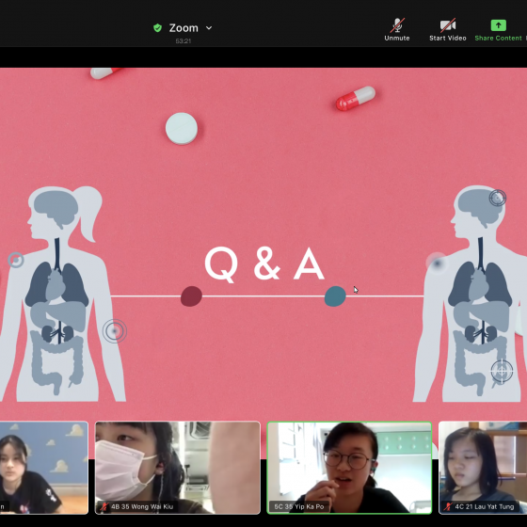Click the green encryption shield icon
The width and height of the screenshot is (527, 527).
click(x=157, y=28)
